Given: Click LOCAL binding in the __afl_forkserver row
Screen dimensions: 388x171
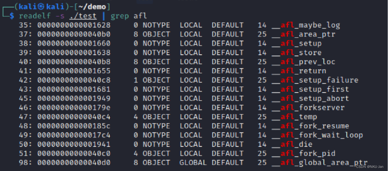Looking at the screenshot, I should (x=191, y=108).
